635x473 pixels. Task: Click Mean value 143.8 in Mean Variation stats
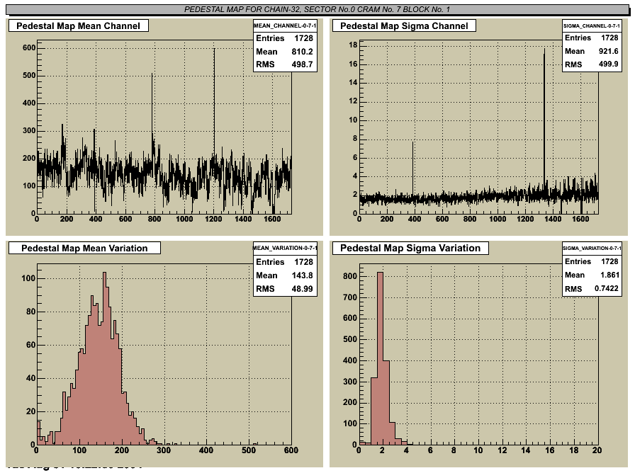302,275
